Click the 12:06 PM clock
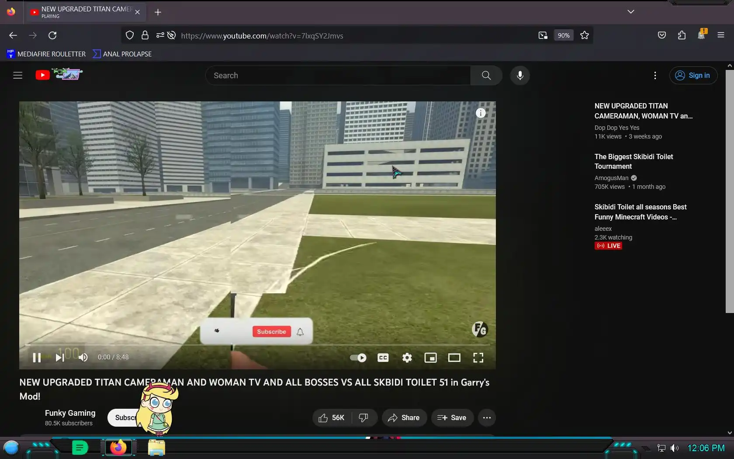Screen dimensions: 734x459 706,448
